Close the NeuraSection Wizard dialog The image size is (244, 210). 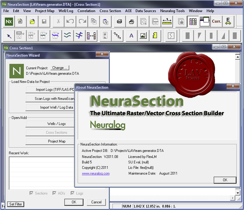[102, 54]
